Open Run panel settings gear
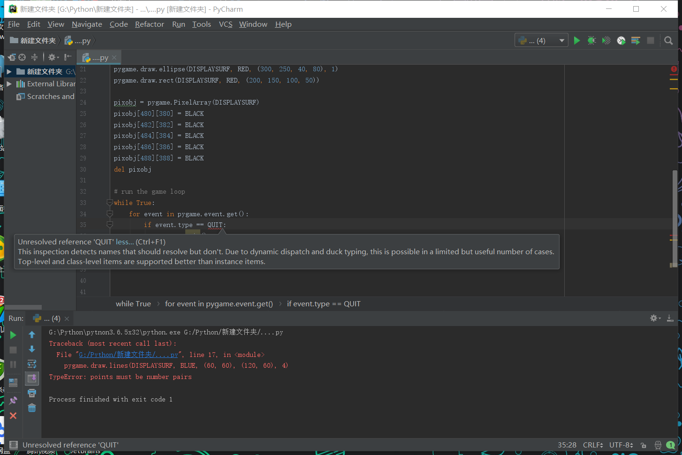 (655, 318)
